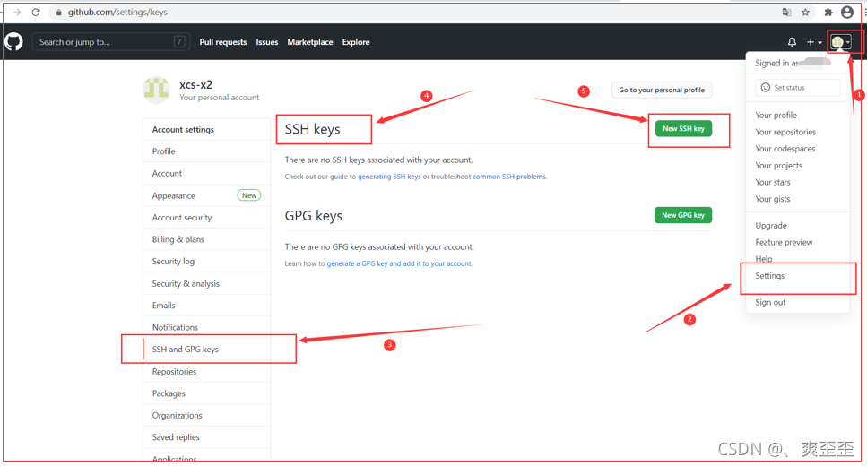This screenshot has width=867, height=466.
Task: Choose Your codespaces from user menu
Action: 797,149
